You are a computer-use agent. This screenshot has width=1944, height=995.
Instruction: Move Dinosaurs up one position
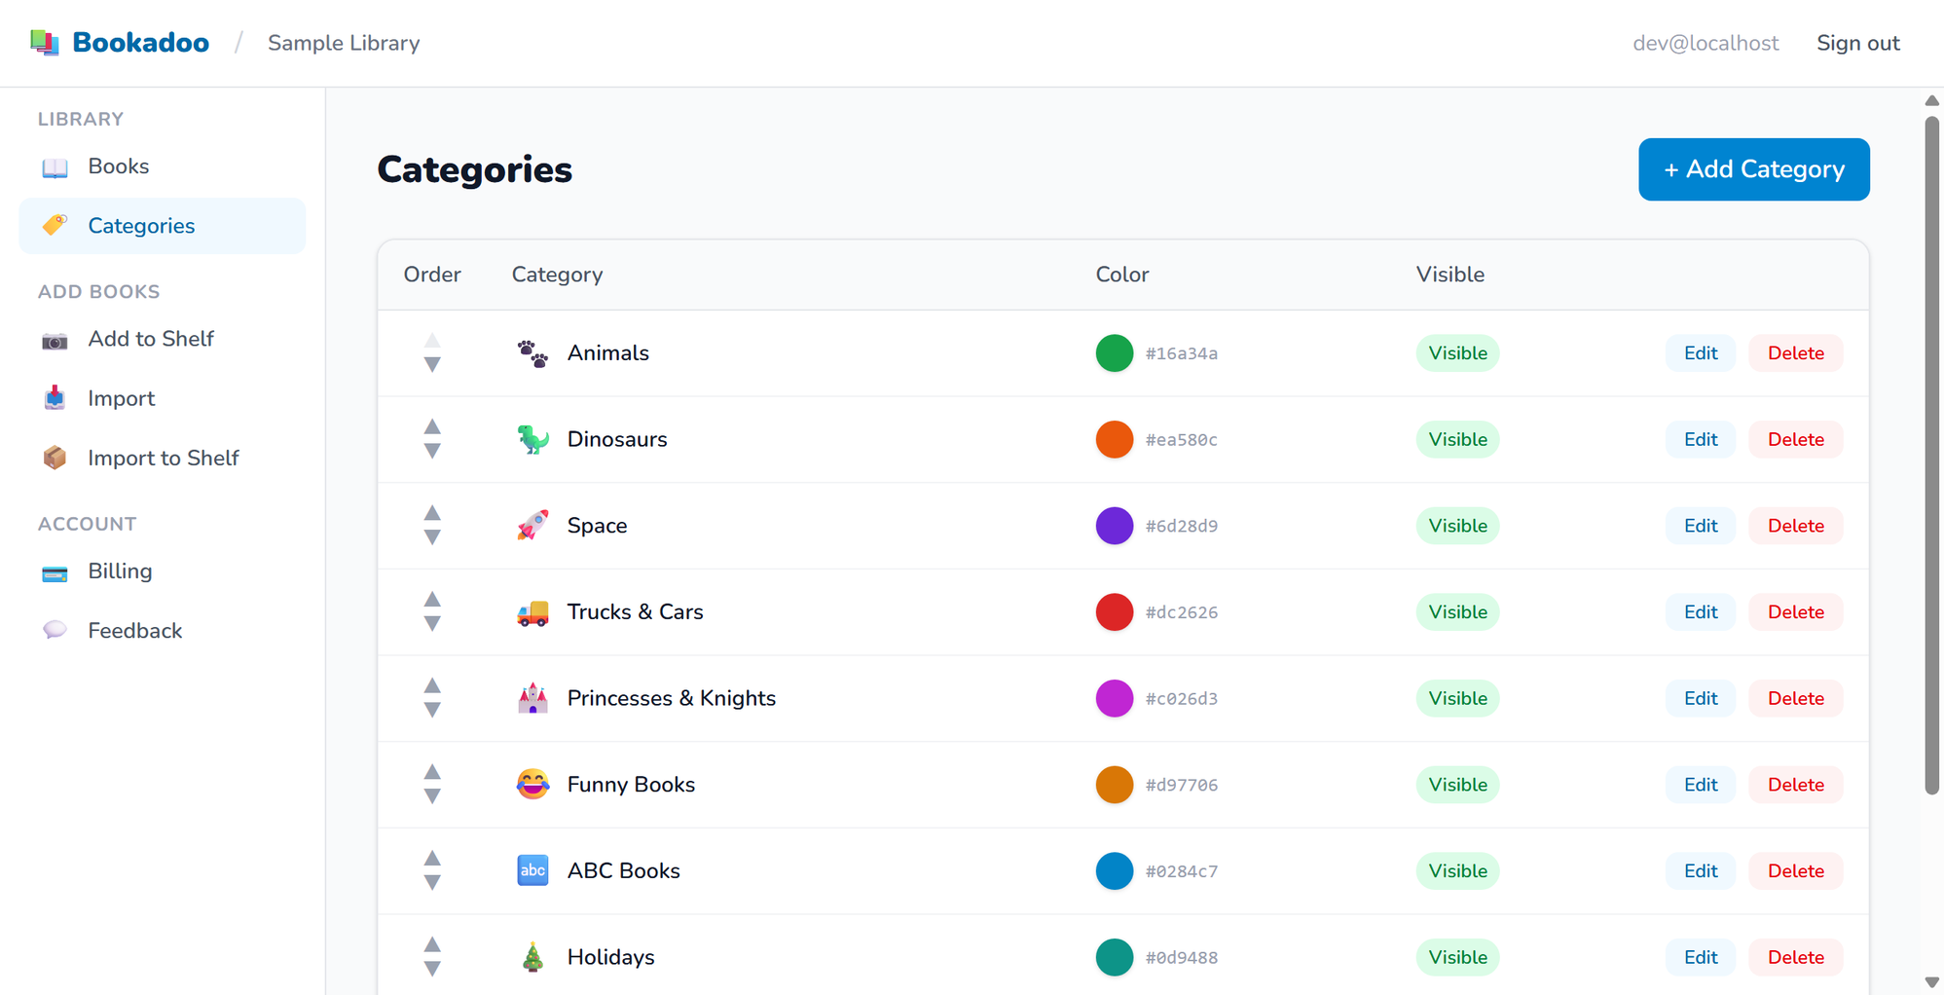[432, 426]
